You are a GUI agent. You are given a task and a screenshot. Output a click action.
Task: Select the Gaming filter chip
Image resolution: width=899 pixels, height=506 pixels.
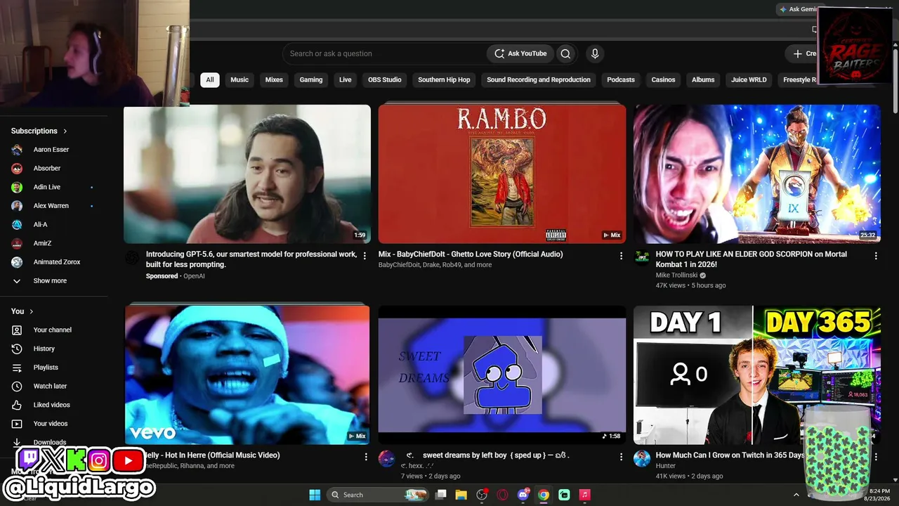(x=311, y=80)
